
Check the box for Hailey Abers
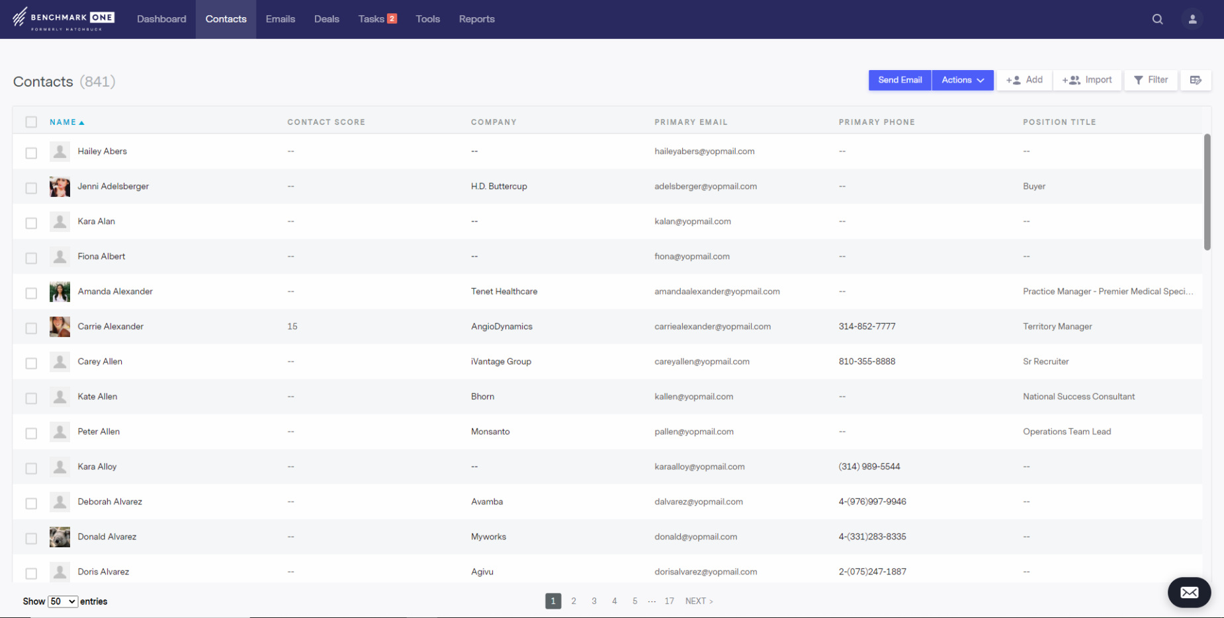click(x=31, y=153)
